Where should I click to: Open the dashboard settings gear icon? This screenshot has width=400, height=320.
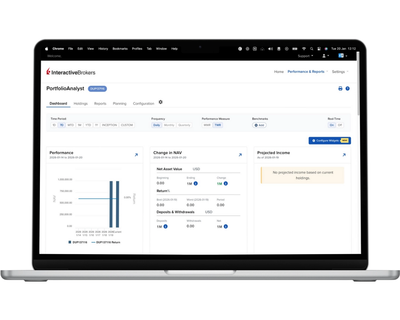pyautogui.click(x=161, y=102)
